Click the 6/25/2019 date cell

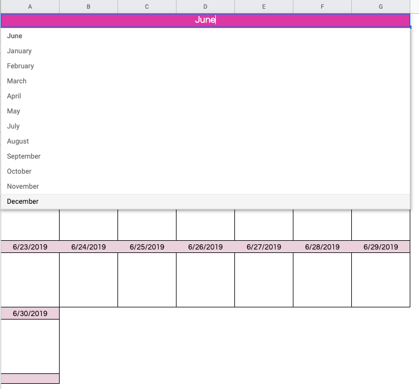[x=147, y=247]
